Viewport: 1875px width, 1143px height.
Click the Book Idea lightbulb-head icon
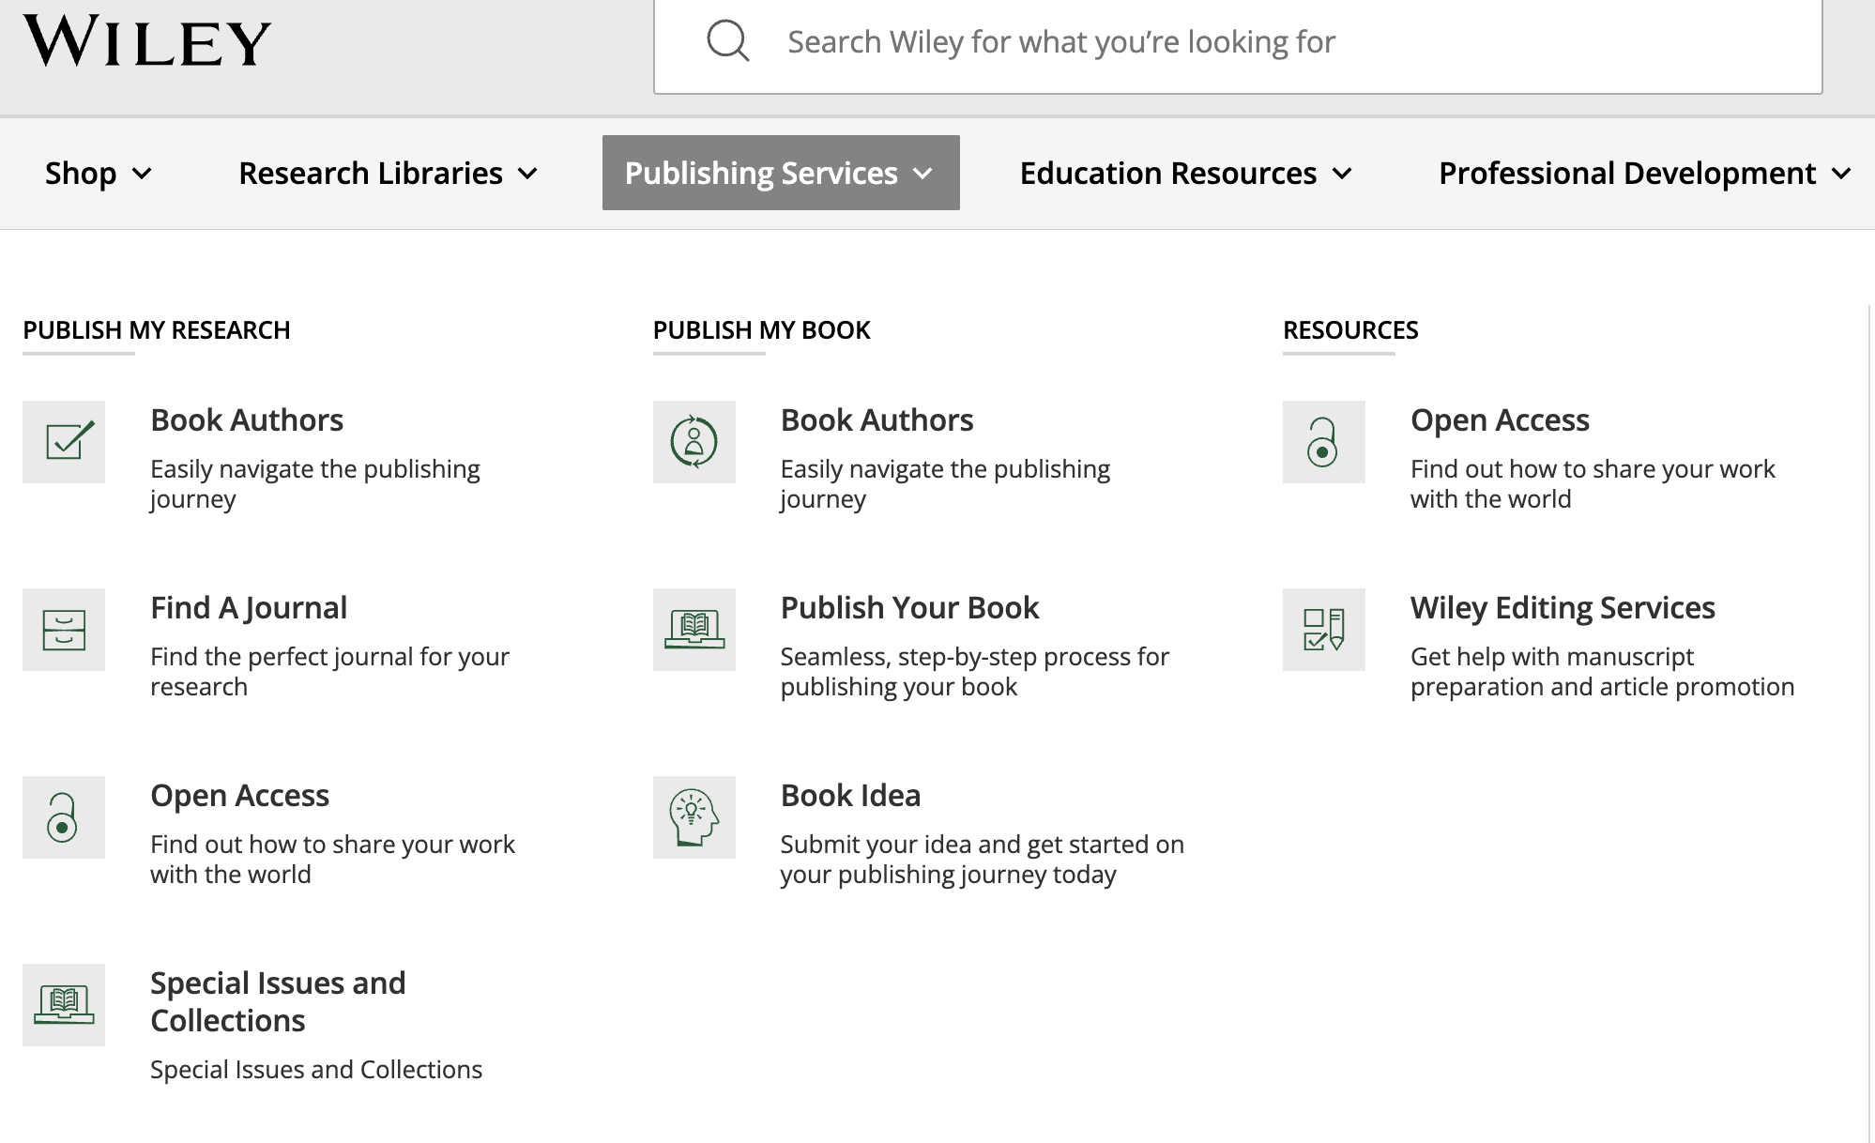coord(694,817)
